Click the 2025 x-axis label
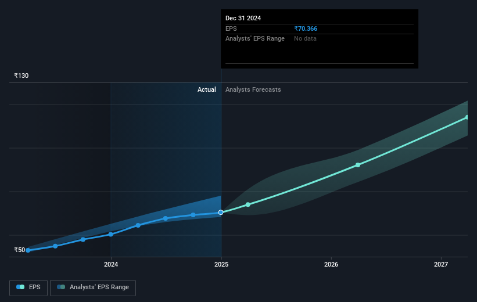 point(221,264)
